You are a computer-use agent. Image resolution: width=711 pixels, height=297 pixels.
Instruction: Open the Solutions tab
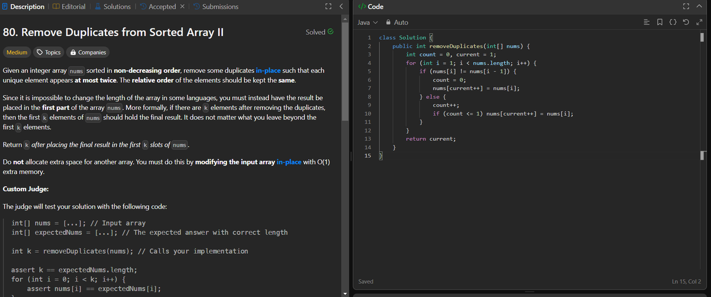coord(113,7)
